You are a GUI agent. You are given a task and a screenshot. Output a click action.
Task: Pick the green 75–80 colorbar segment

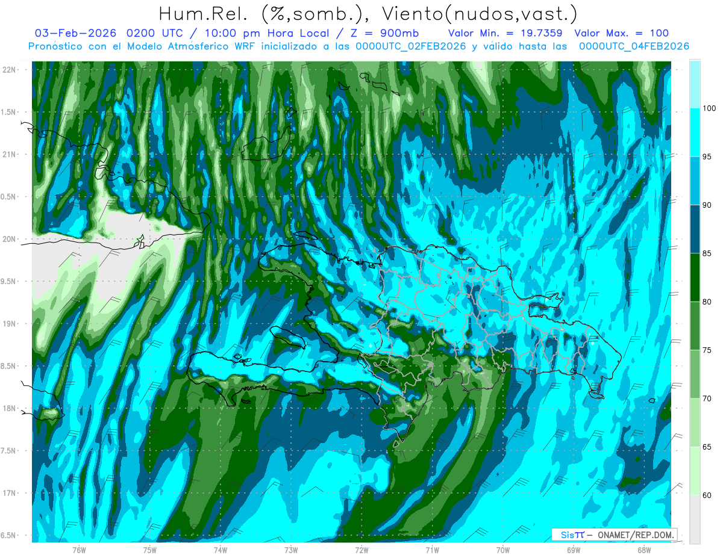[695, 326]
